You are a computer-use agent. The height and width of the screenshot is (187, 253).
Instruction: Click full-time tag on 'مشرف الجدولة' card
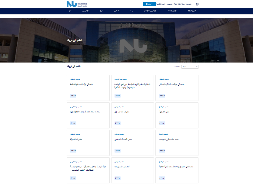point(73,150)
